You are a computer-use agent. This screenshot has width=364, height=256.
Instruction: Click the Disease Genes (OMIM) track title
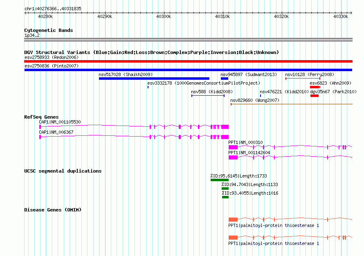53,210
